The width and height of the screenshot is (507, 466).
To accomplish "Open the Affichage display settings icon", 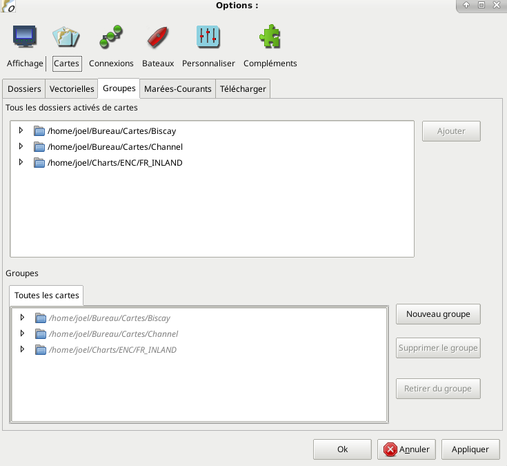I will (x=25, y=36).
